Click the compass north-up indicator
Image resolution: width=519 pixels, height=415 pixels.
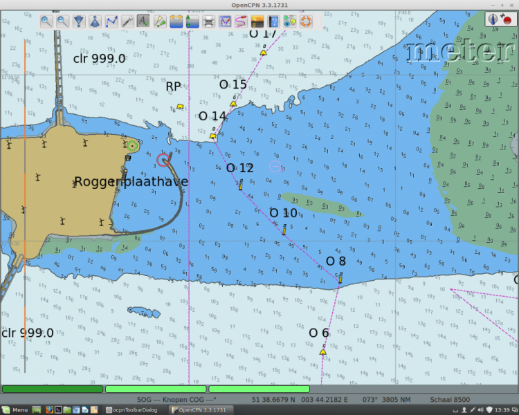click(493, 20)
